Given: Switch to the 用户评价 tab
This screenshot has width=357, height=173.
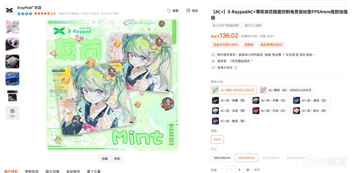Looking at the screenshot, I should 11,171.
